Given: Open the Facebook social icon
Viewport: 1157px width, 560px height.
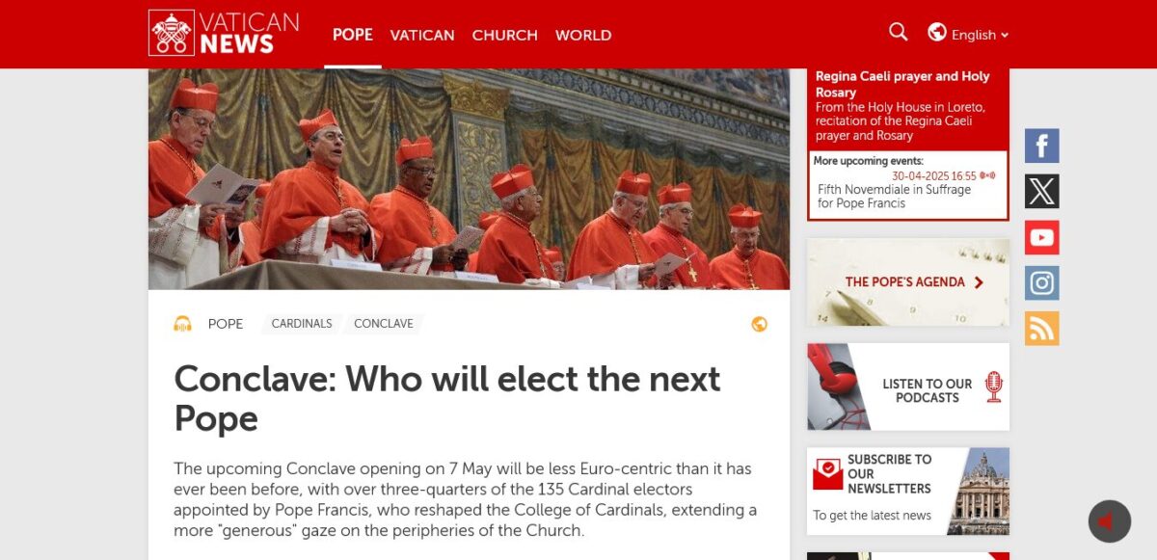Looking at the screenshot, I should pos(1041,147).
